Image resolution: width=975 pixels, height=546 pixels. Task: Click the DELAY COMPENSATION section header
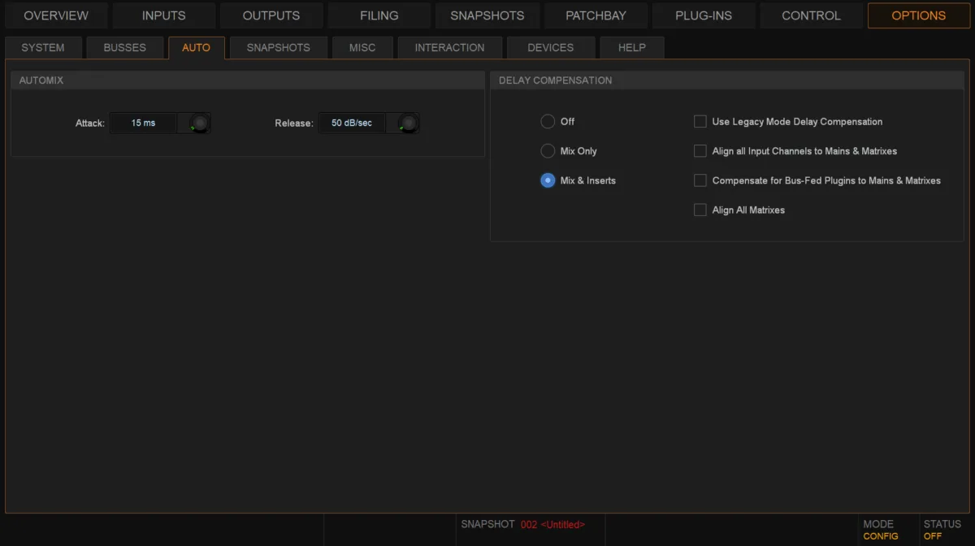(727, 80)
